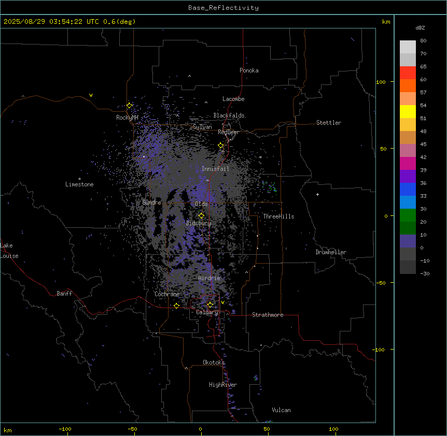Click the Lacombe city label
This screenshot has height=436, width=447.
click(233, 99)
